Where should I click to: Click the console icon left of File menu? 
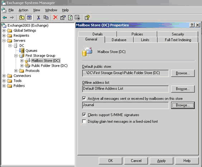coord(4,10)
